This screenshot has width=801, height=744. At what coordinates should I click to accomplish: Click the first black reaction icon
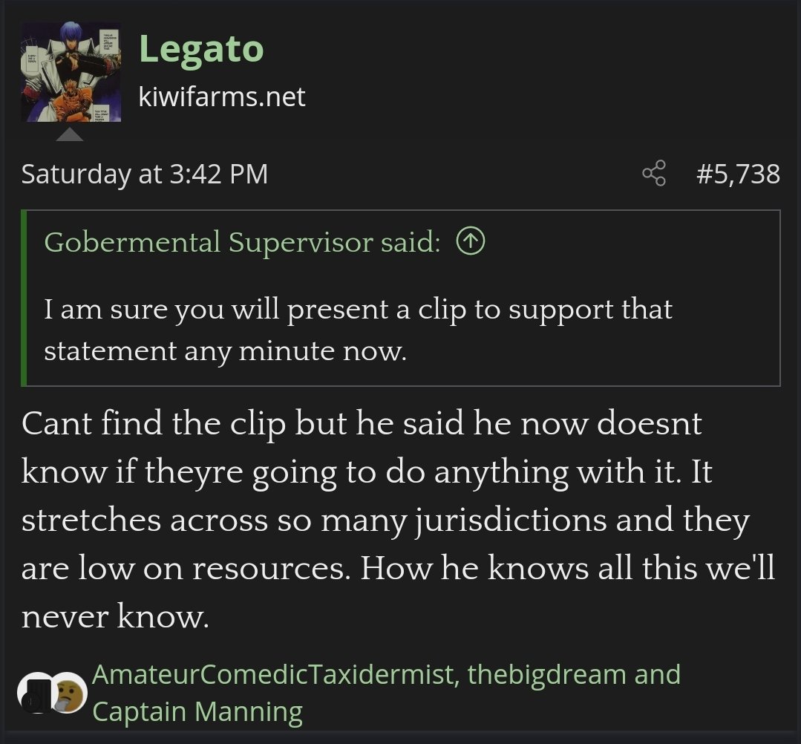pos(35,693)
